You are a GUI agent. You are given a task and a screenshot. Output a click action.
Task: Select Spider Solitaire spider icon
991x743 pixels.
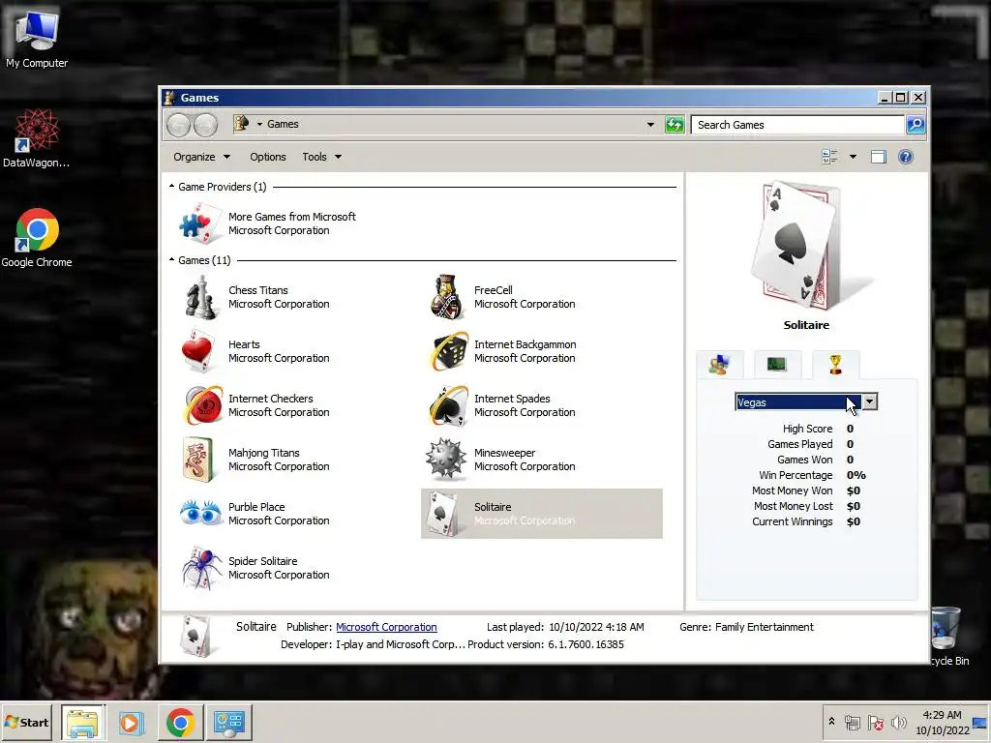point(202,567)
